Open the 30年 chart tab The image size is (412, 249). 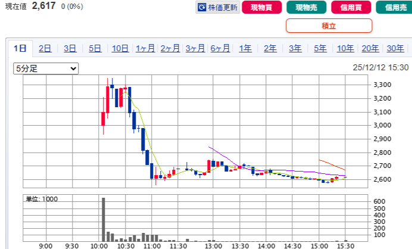click(x=395, y=48)
